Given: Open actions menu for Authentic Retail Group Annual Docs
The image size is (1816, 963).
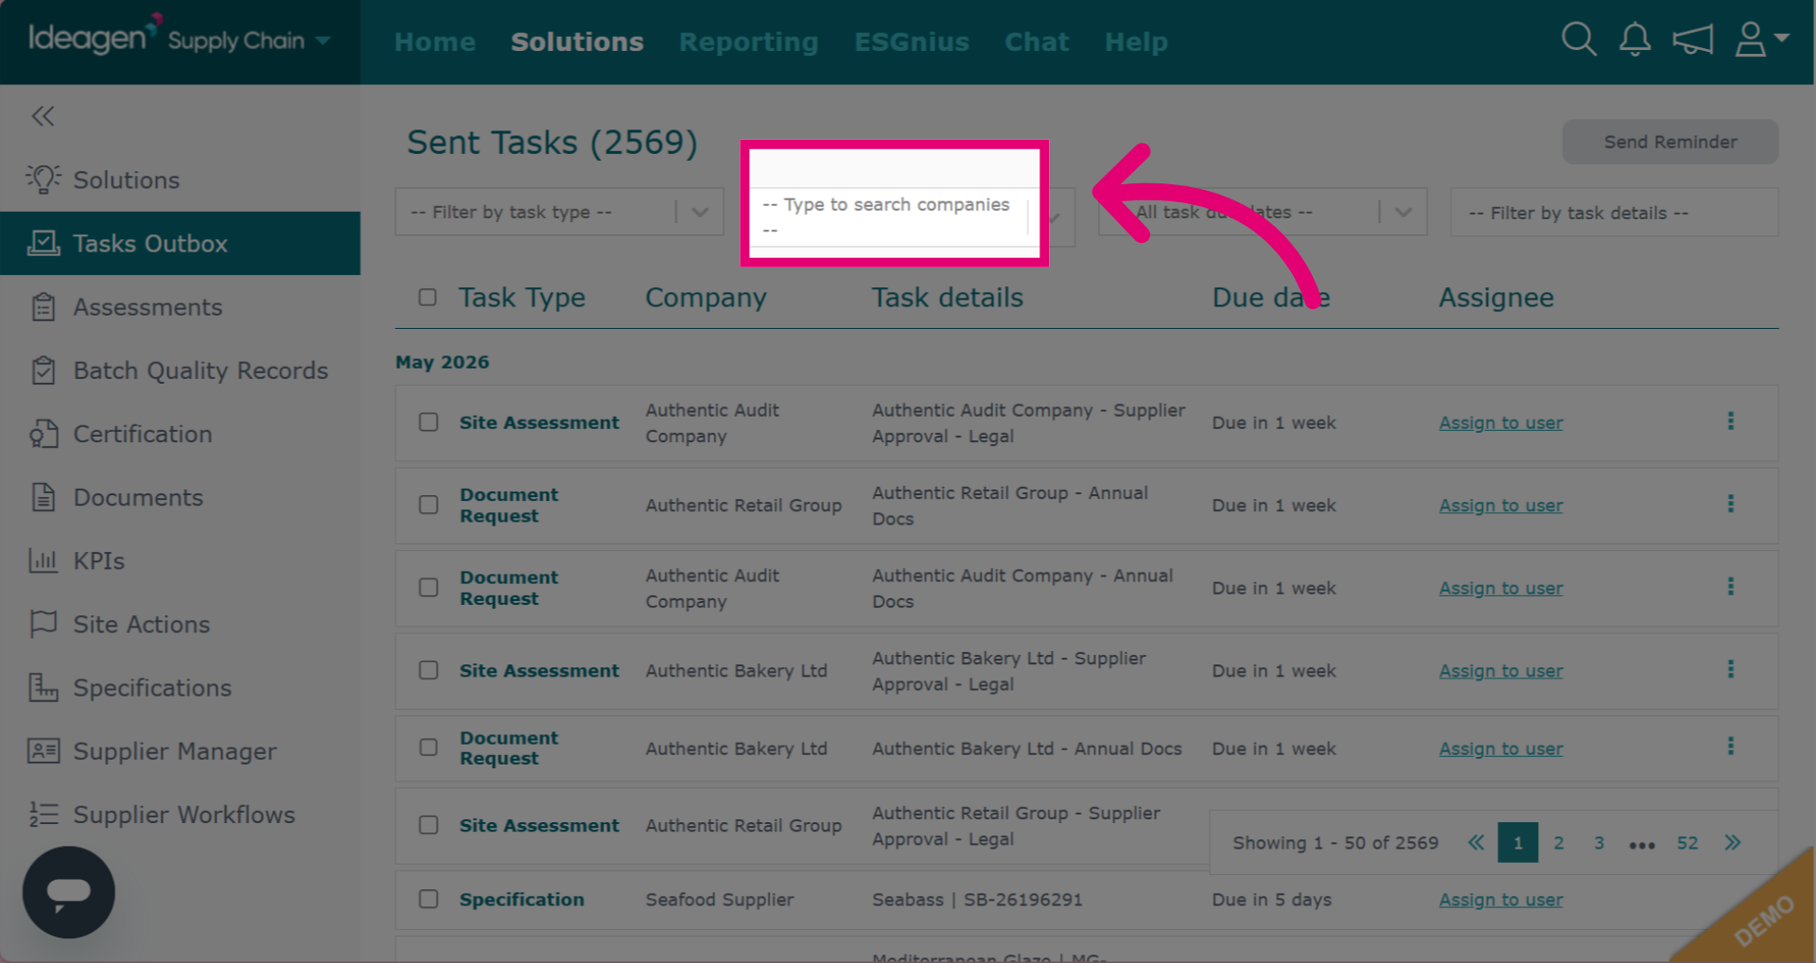Looking at the screenshot, I should tap(1731, 504).
